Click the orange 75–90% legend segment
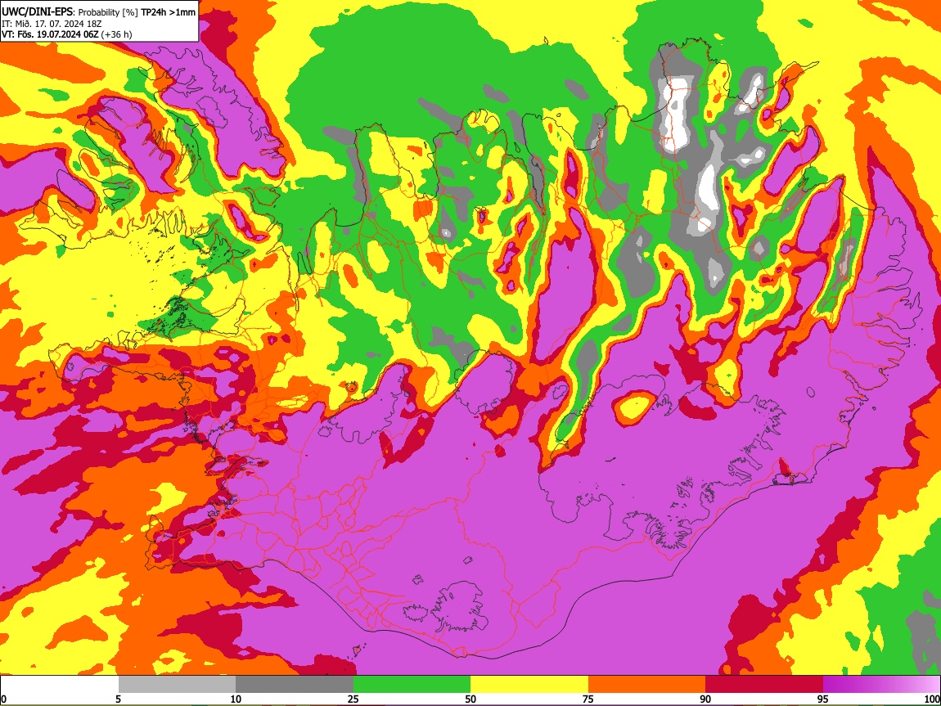The height and width of the screenshot is (706, 941). (647, 685)
